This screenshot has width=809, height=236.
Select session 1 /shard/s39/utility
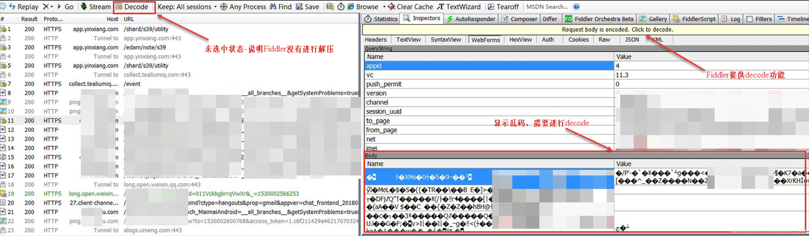179,29
